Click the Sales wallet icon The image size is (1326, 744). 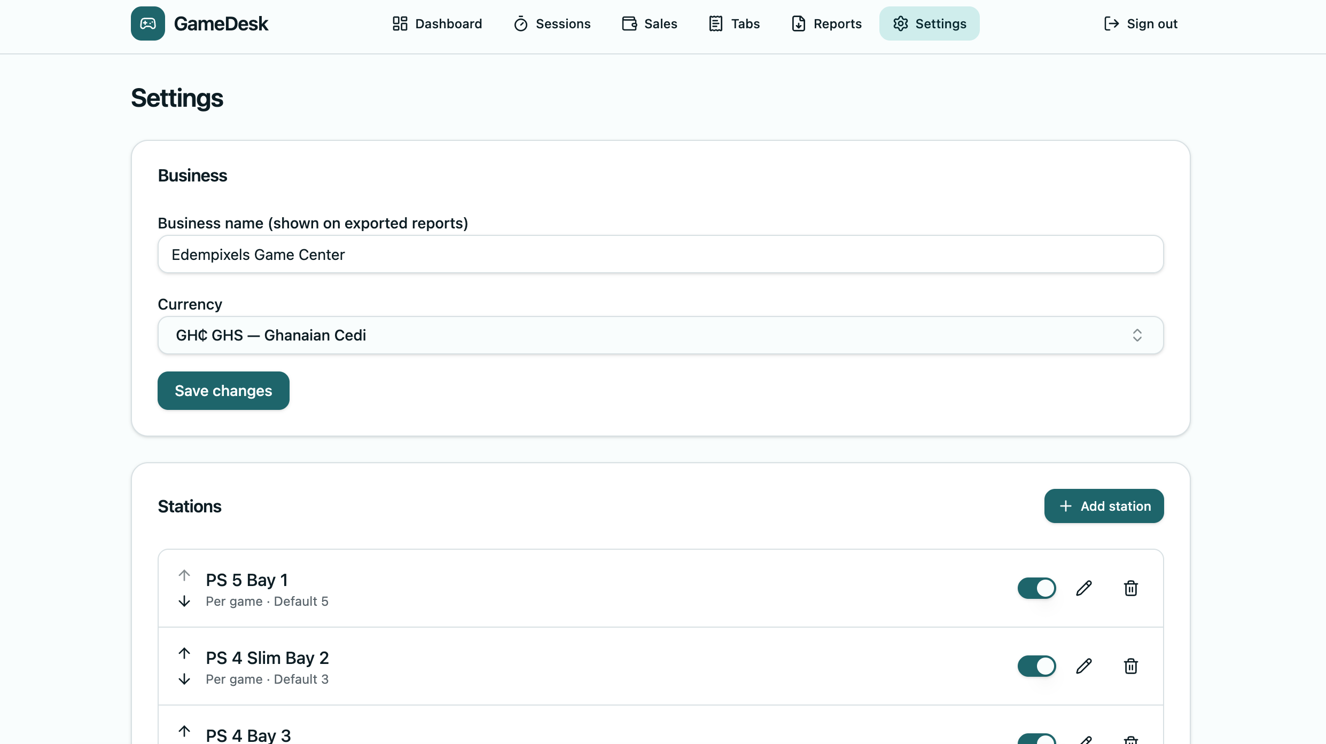point(629,23)
